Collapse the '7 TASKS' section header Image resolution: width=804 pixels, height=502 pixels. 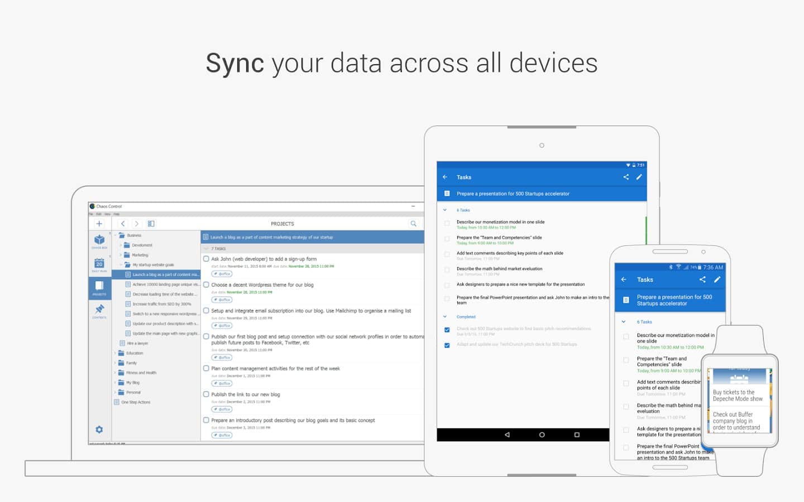[206, 249]
